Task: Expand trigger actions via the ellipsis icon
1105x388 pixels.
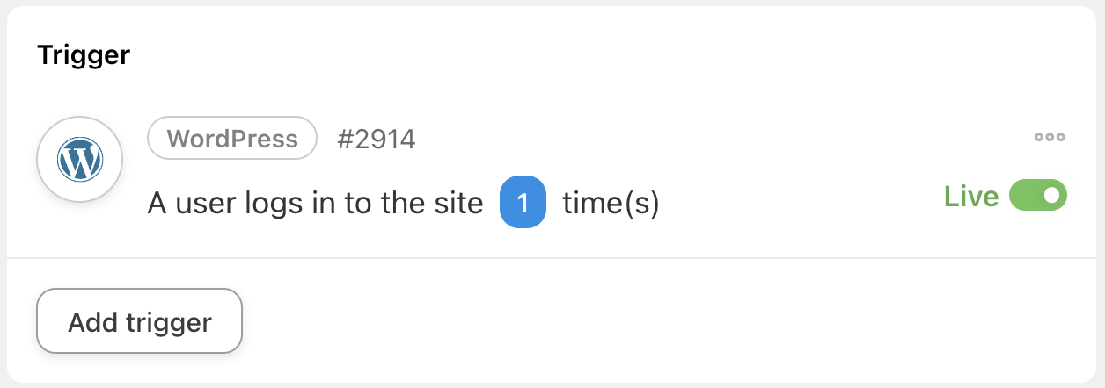Action: (1050, 137)
